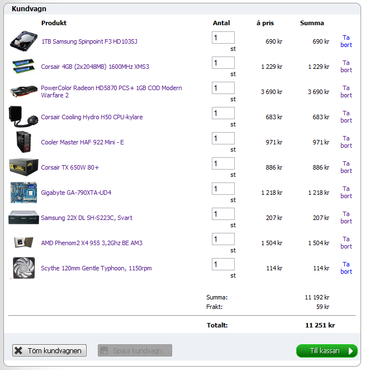Screen dimensions: 365x370
Task: Click the Samsung Spinpoint hard drive thumbnail
Action: pyautogui.click(x=23, y=42)
